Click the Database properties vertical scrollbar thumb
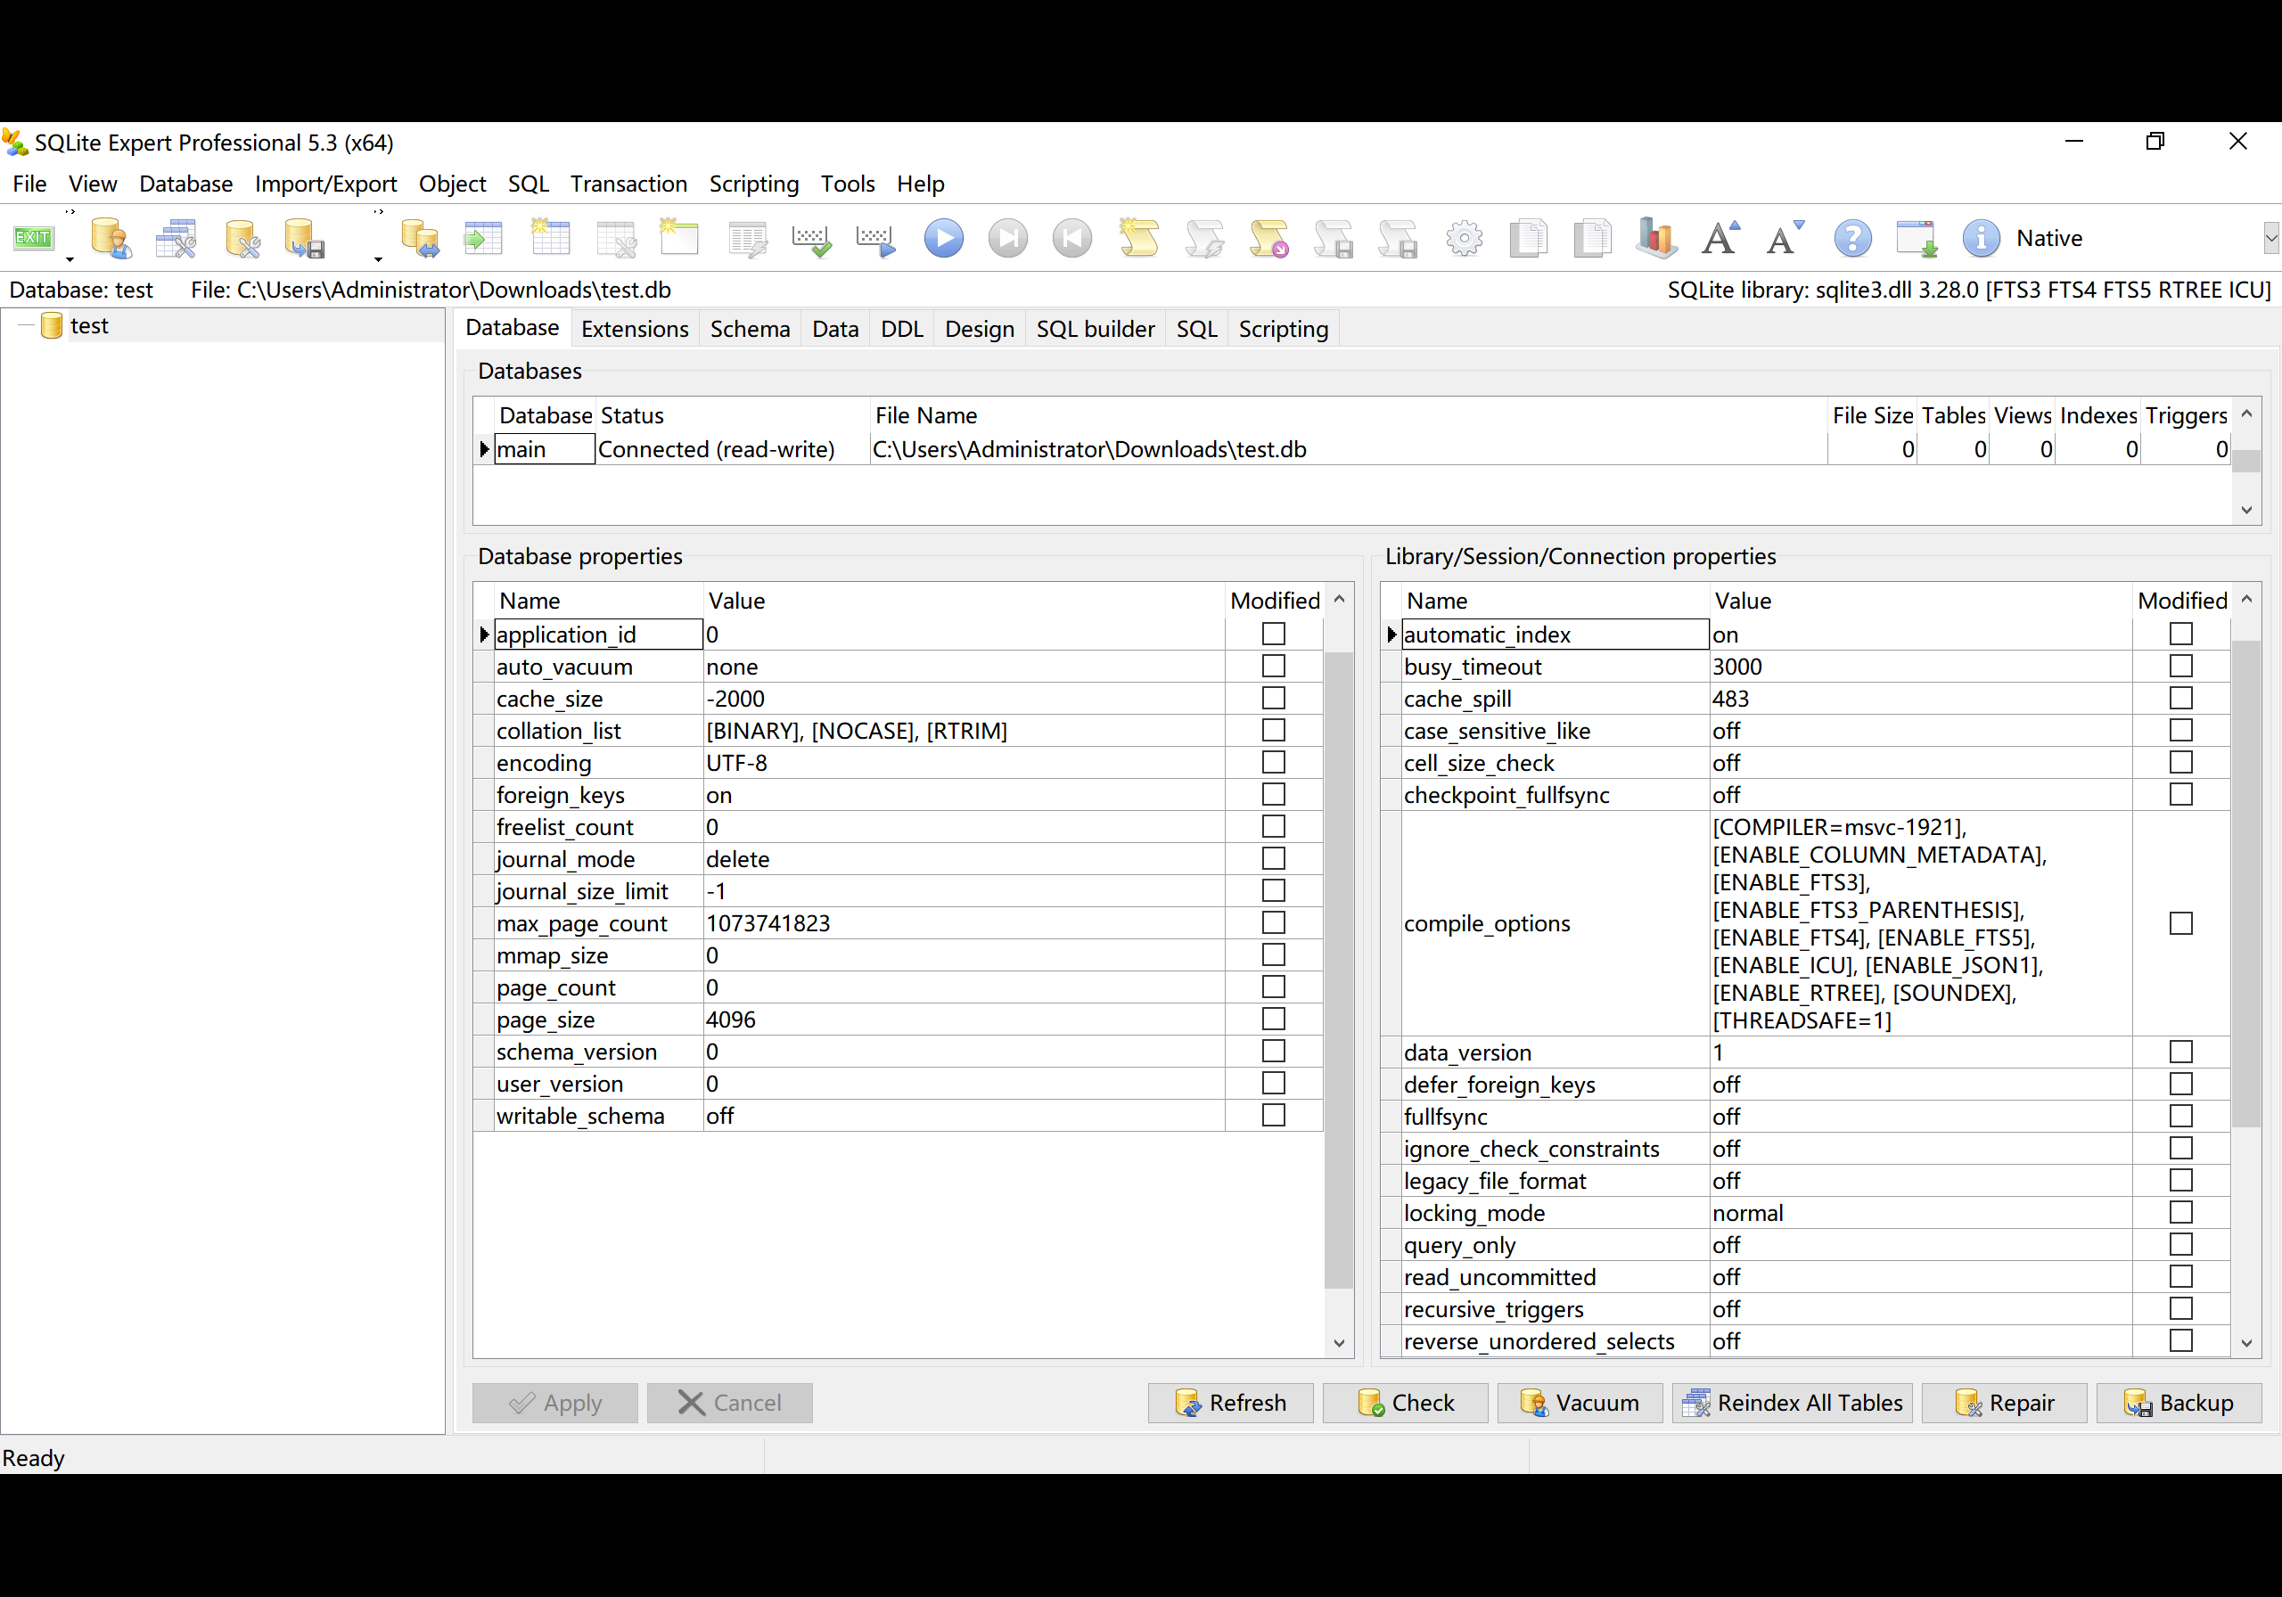 [x=1339, y=970]
